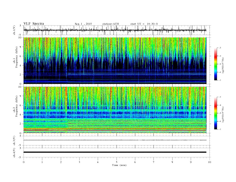The width and height of the screenshot is (236, 182).
Task: Click inside the ch.2 spectrogram panel
Action: [115, 110]
